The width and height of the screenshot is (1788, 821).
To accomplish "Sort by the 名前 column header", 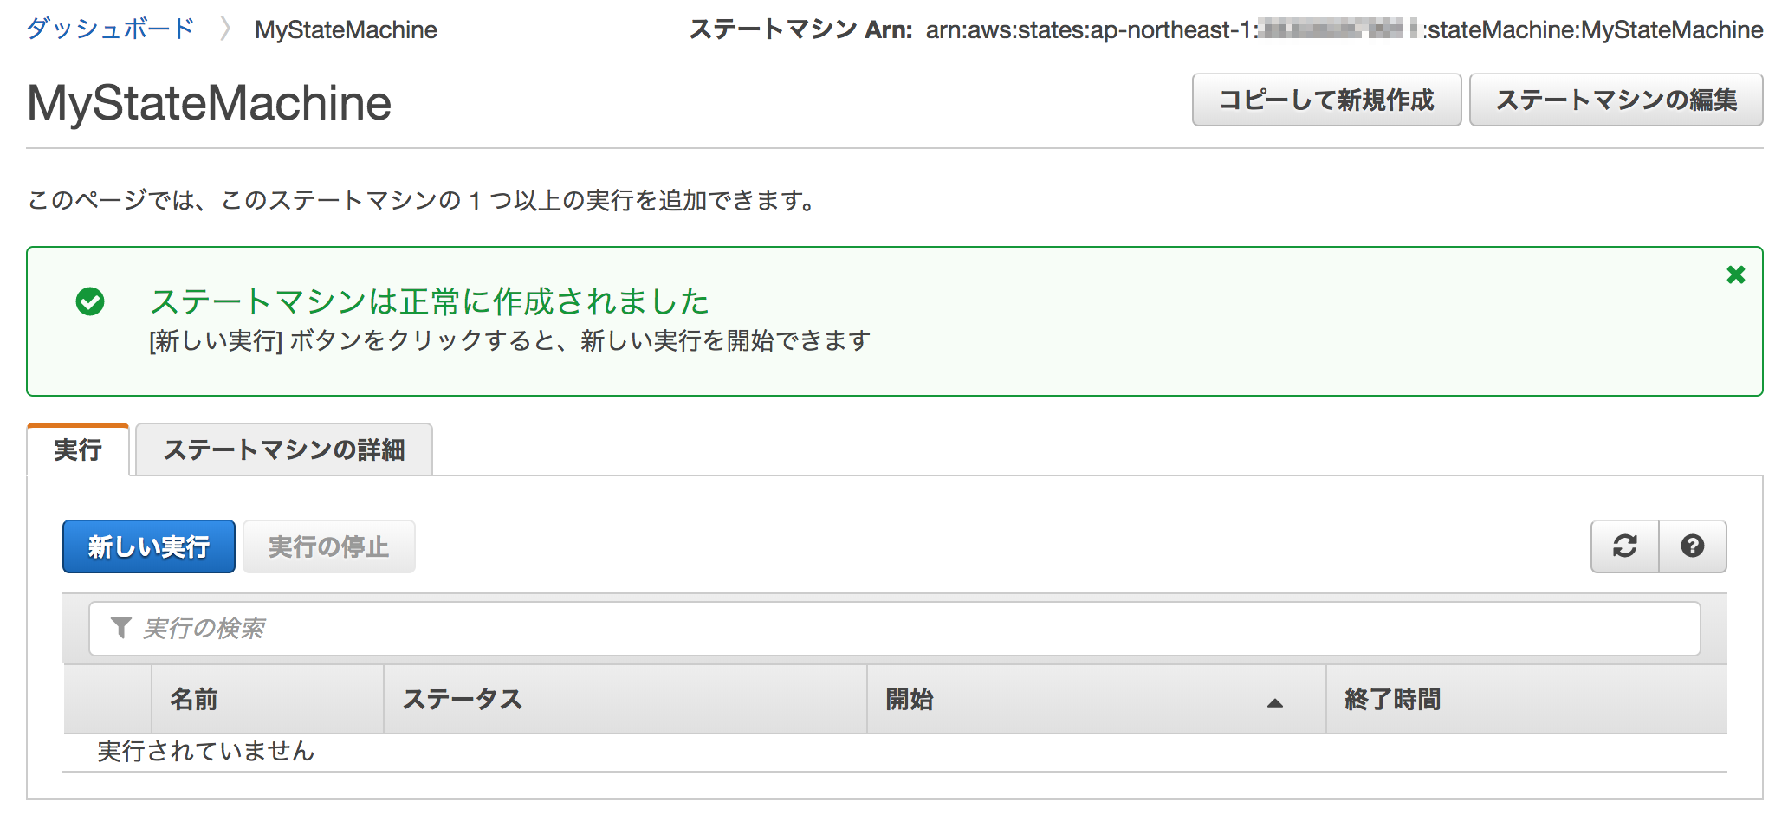I will [x=194, y=700].
